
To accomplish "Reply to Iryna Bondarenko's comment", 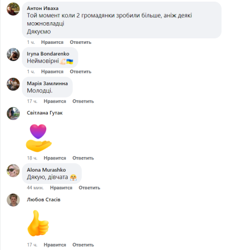I will [x=81, y=72].
